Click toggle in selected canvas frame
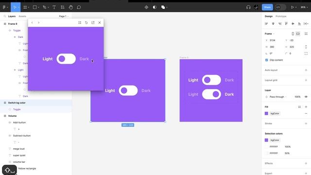The width and height of the screenshot is (311, 175). [x=128, y=90]
